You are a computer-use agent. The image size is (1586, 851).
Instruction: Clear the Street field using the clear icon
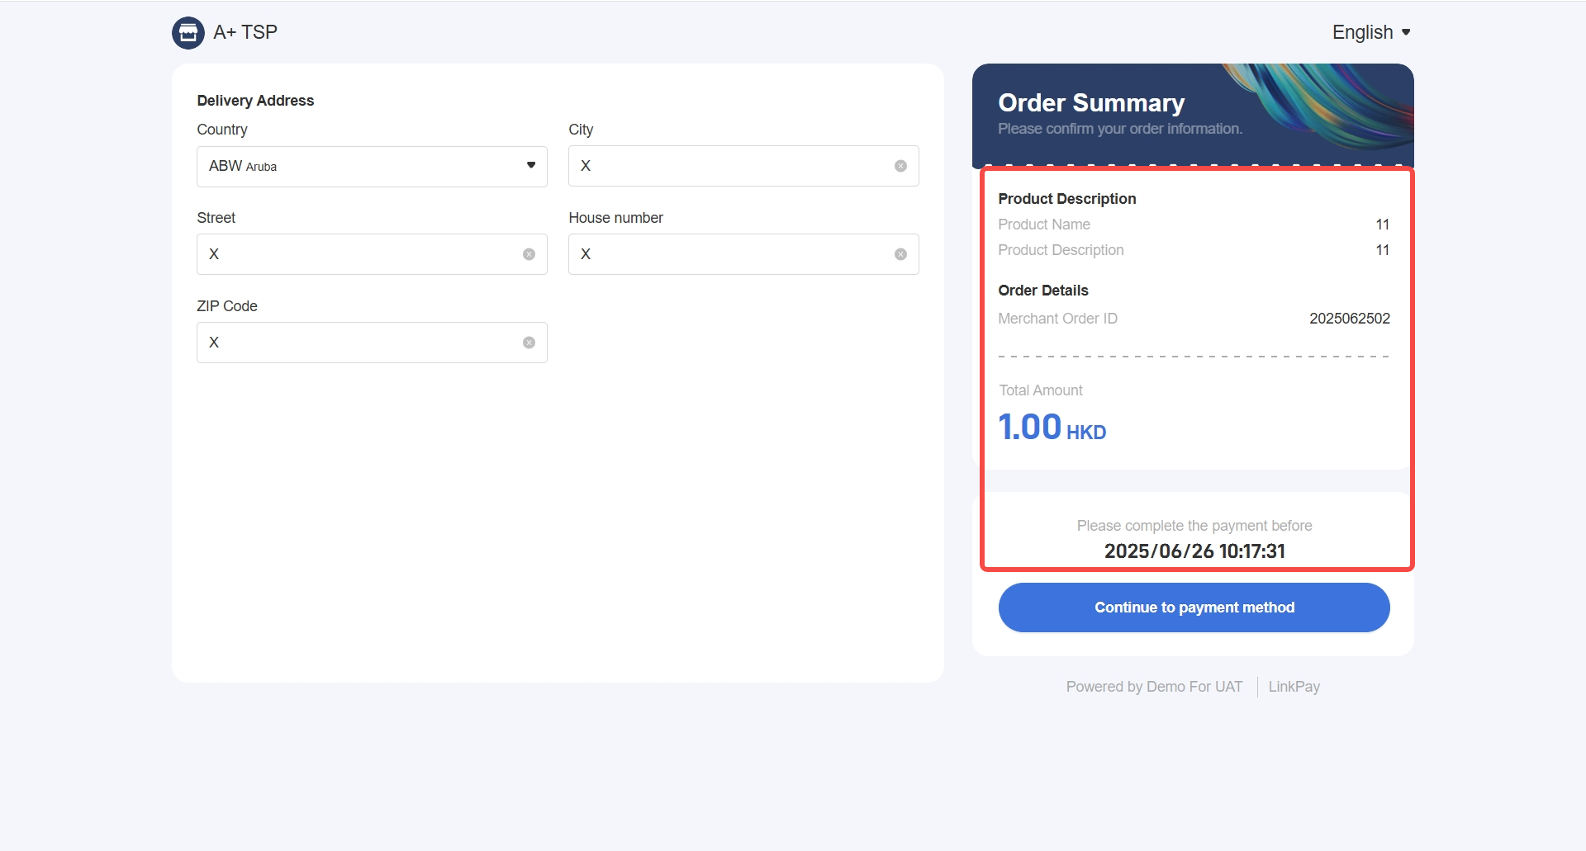pyautogui.click(x=529, y=254)
